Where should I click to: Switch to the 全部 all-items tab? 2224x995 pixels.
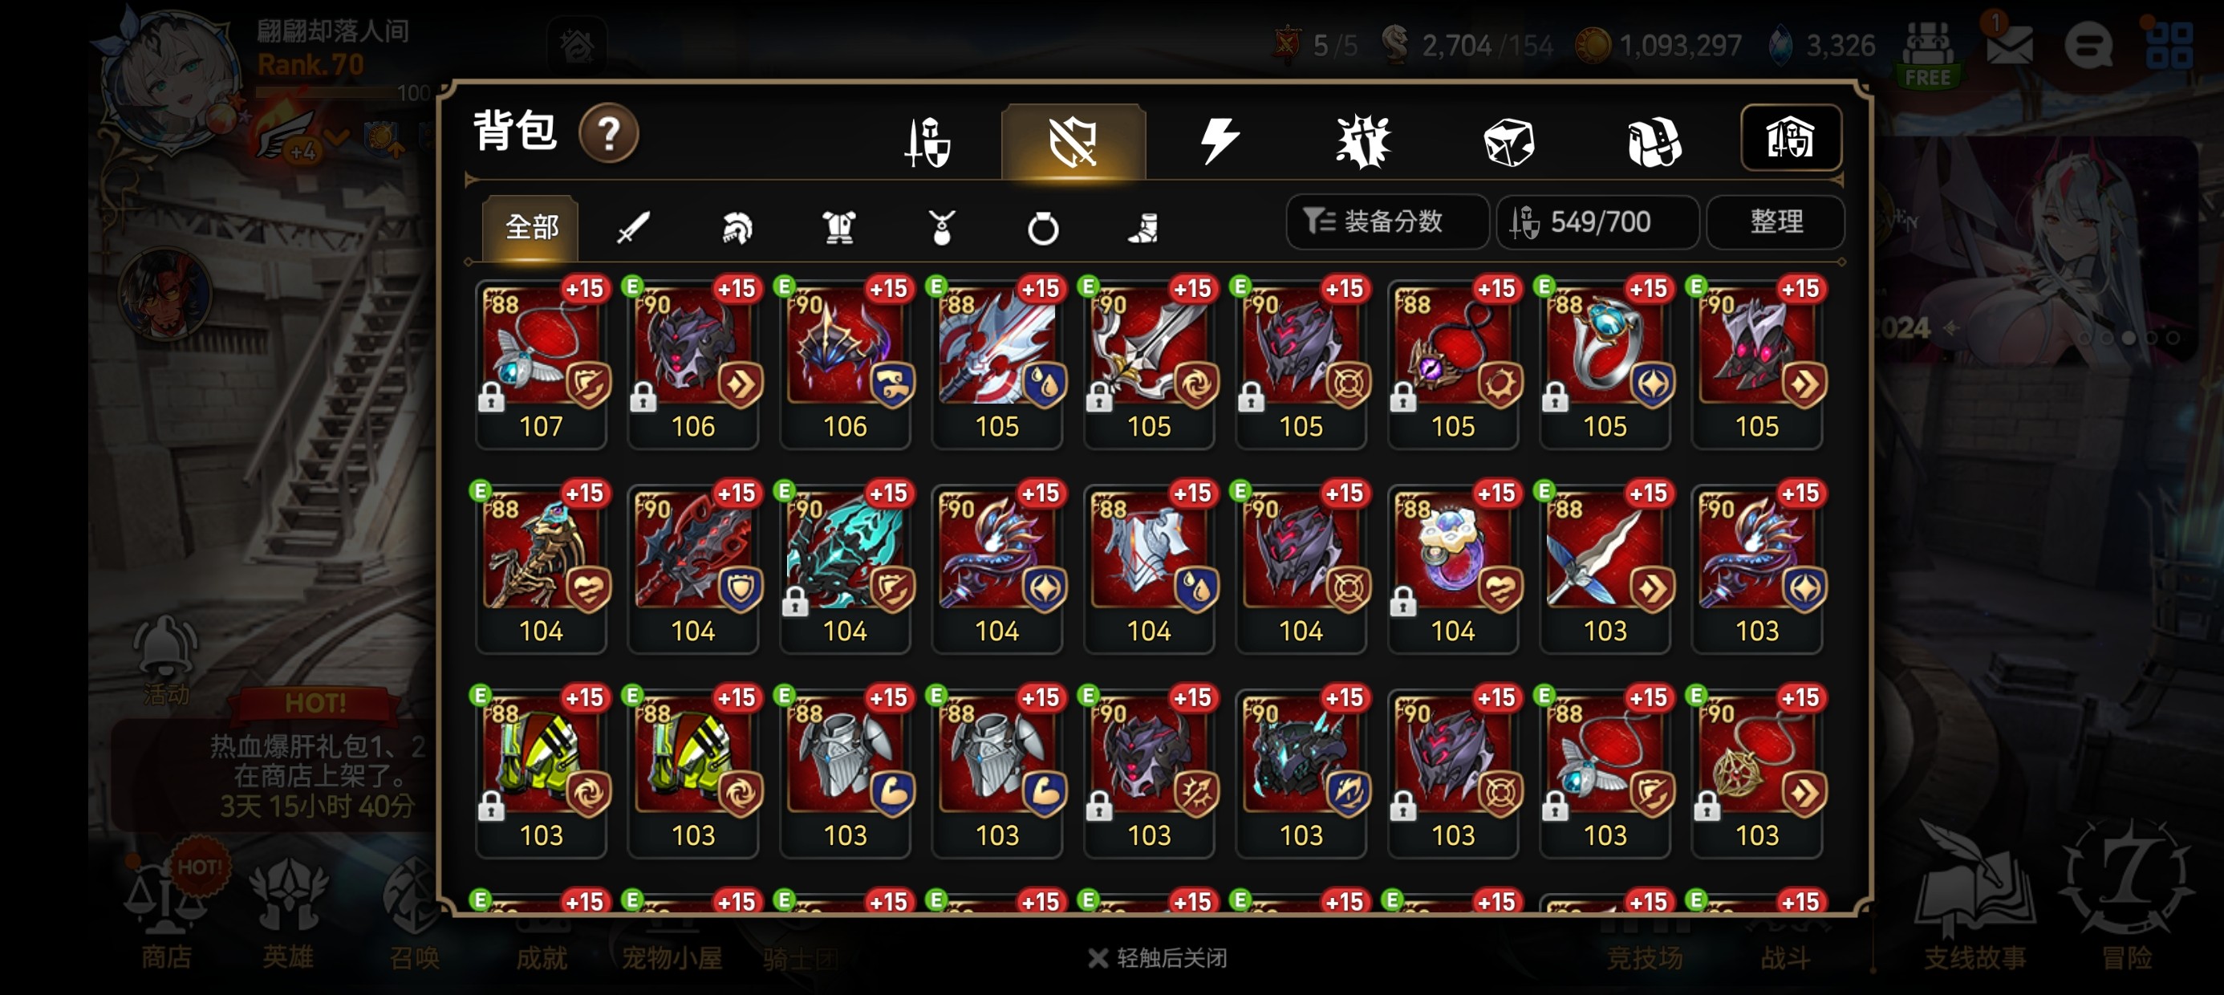[531, 227]
